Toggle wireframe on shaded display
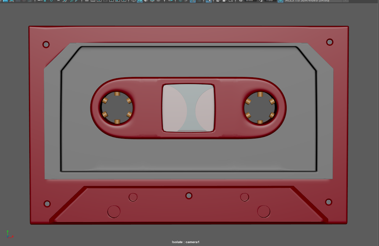This screenshot has height=246, width=379. click(x=152, y=1)
